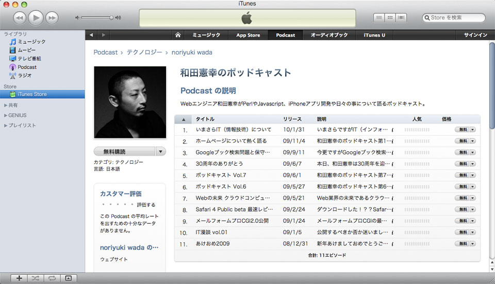Toggle repeat playback
Image resolution: width=495 pixels, height=284 pixels.
point(52,278)
